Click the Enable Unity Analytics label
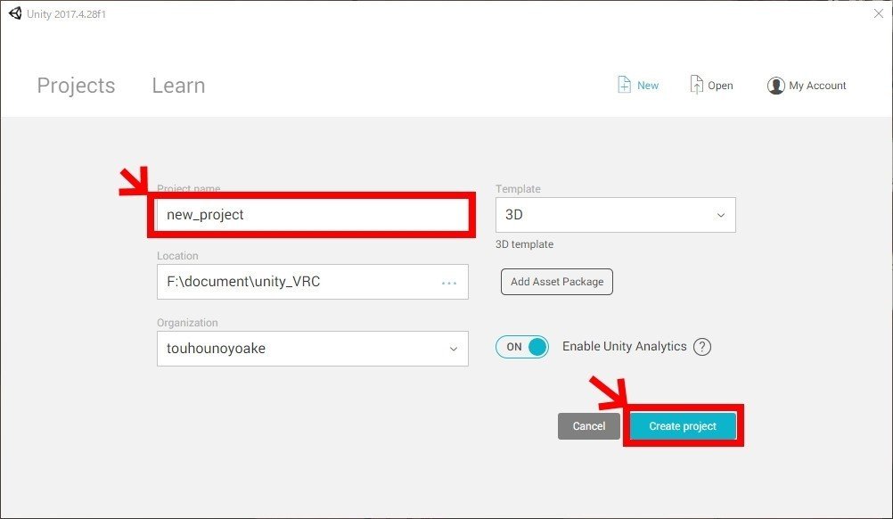 (624, 346)
